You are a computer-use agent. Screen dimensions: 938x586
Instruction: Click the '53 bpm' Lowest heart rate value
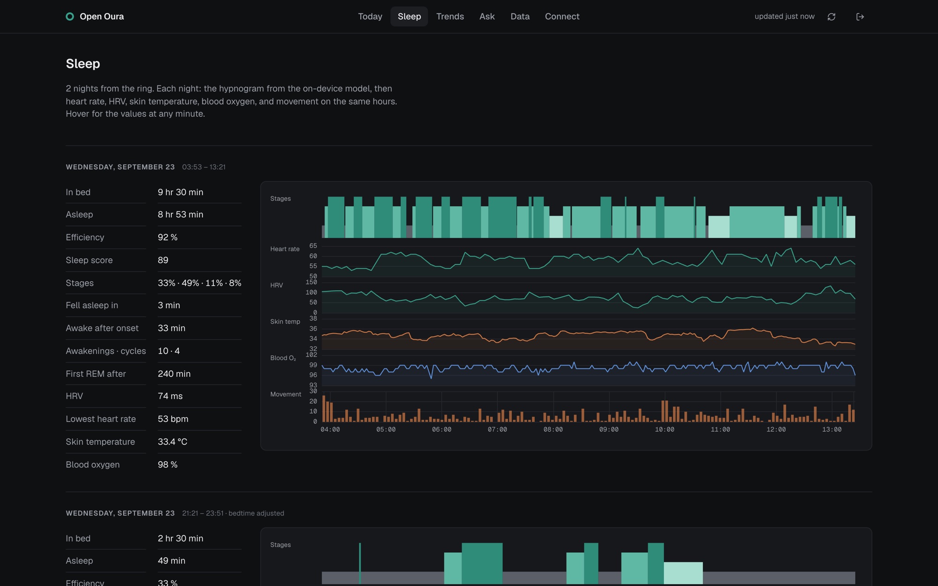[173, 419]
